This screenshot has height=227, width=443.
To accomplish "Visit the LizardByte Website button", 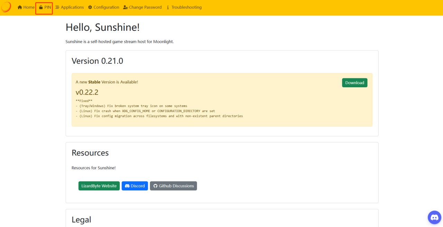I will click(x=99, y=186).
